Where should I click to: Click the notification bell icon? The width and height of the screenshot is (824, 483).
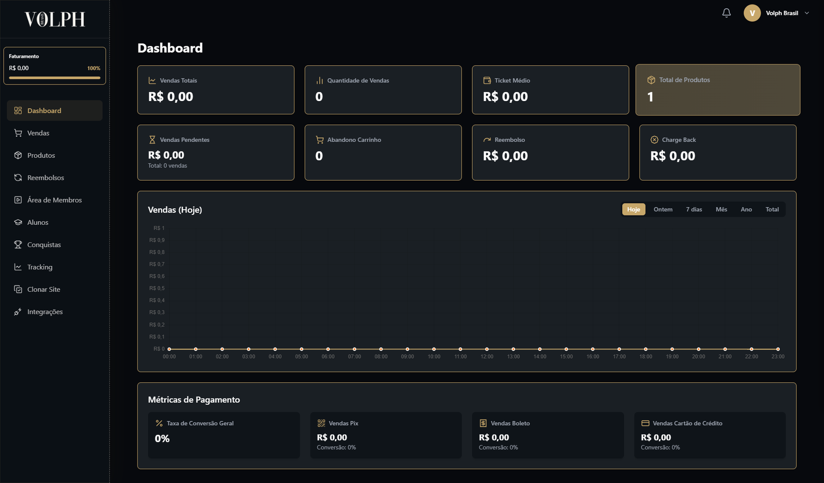(726, 13)
